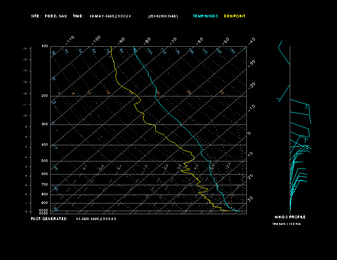Image resolution: width=337 pixels, height=260 pixels.
Task: Select the TIME: header label
Action: tap(78, 16)
